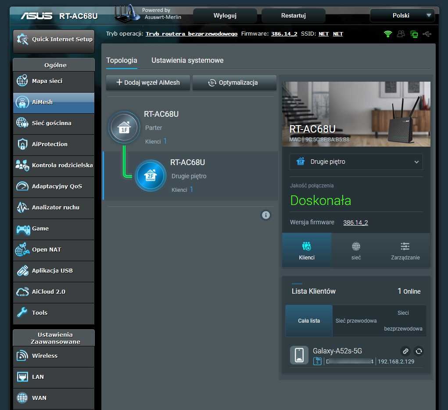
Task: Click reconnect refresh icon for Galaxy-A52s-5G
Action: [419, 351]
